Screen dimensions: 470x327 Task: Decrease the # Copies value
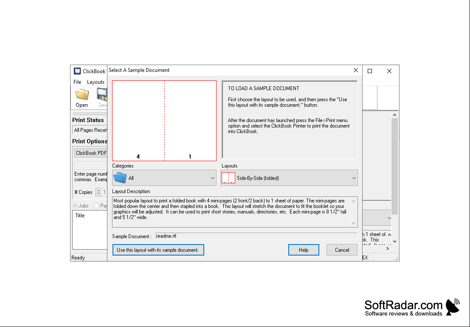coord(99,194)
